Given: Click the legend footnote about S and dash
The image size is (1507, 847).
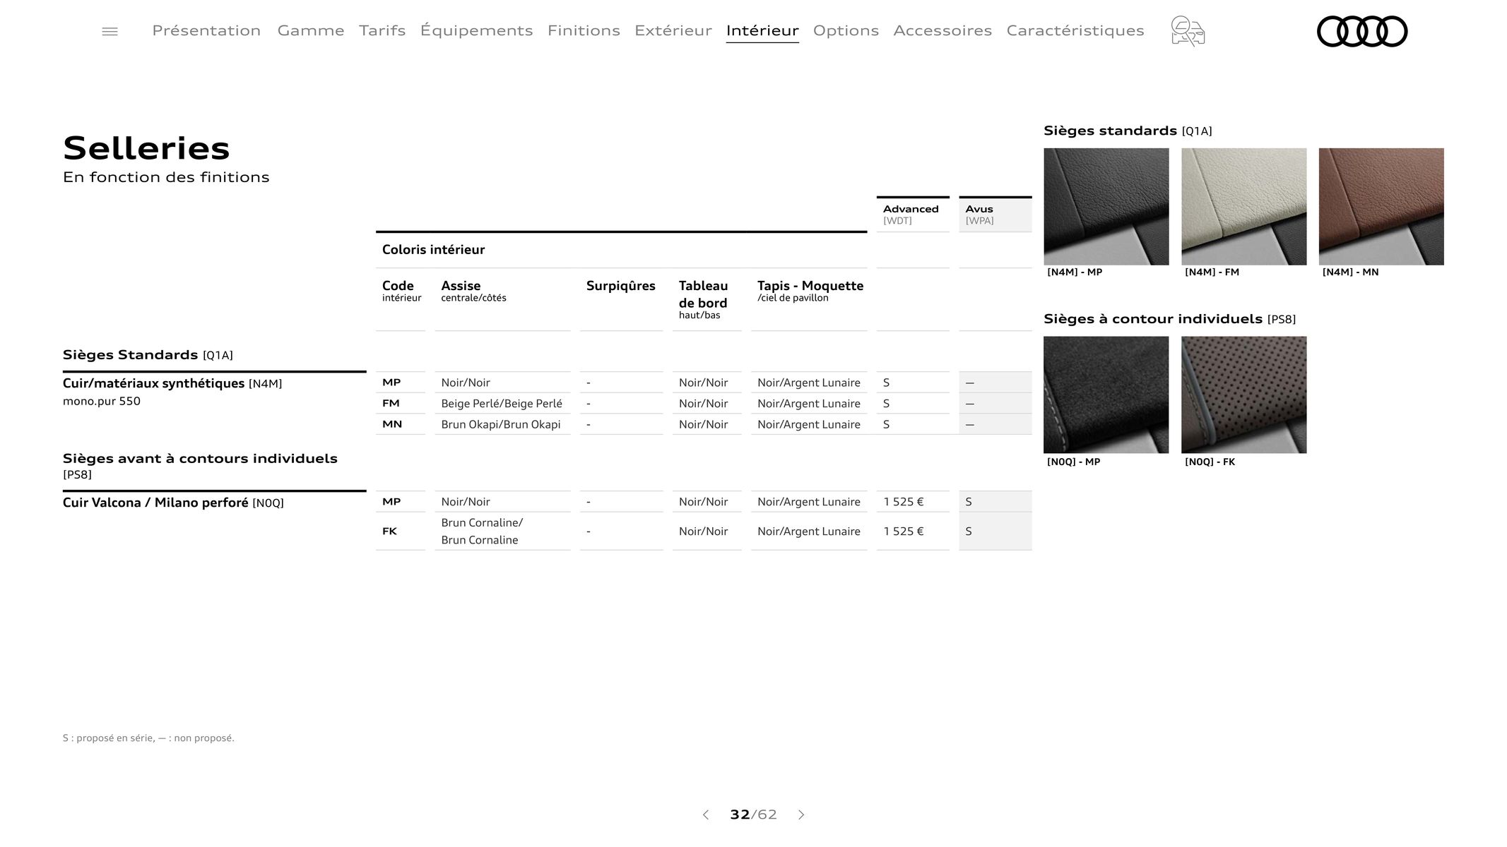Looking at the screenshot, I should 148,738.
